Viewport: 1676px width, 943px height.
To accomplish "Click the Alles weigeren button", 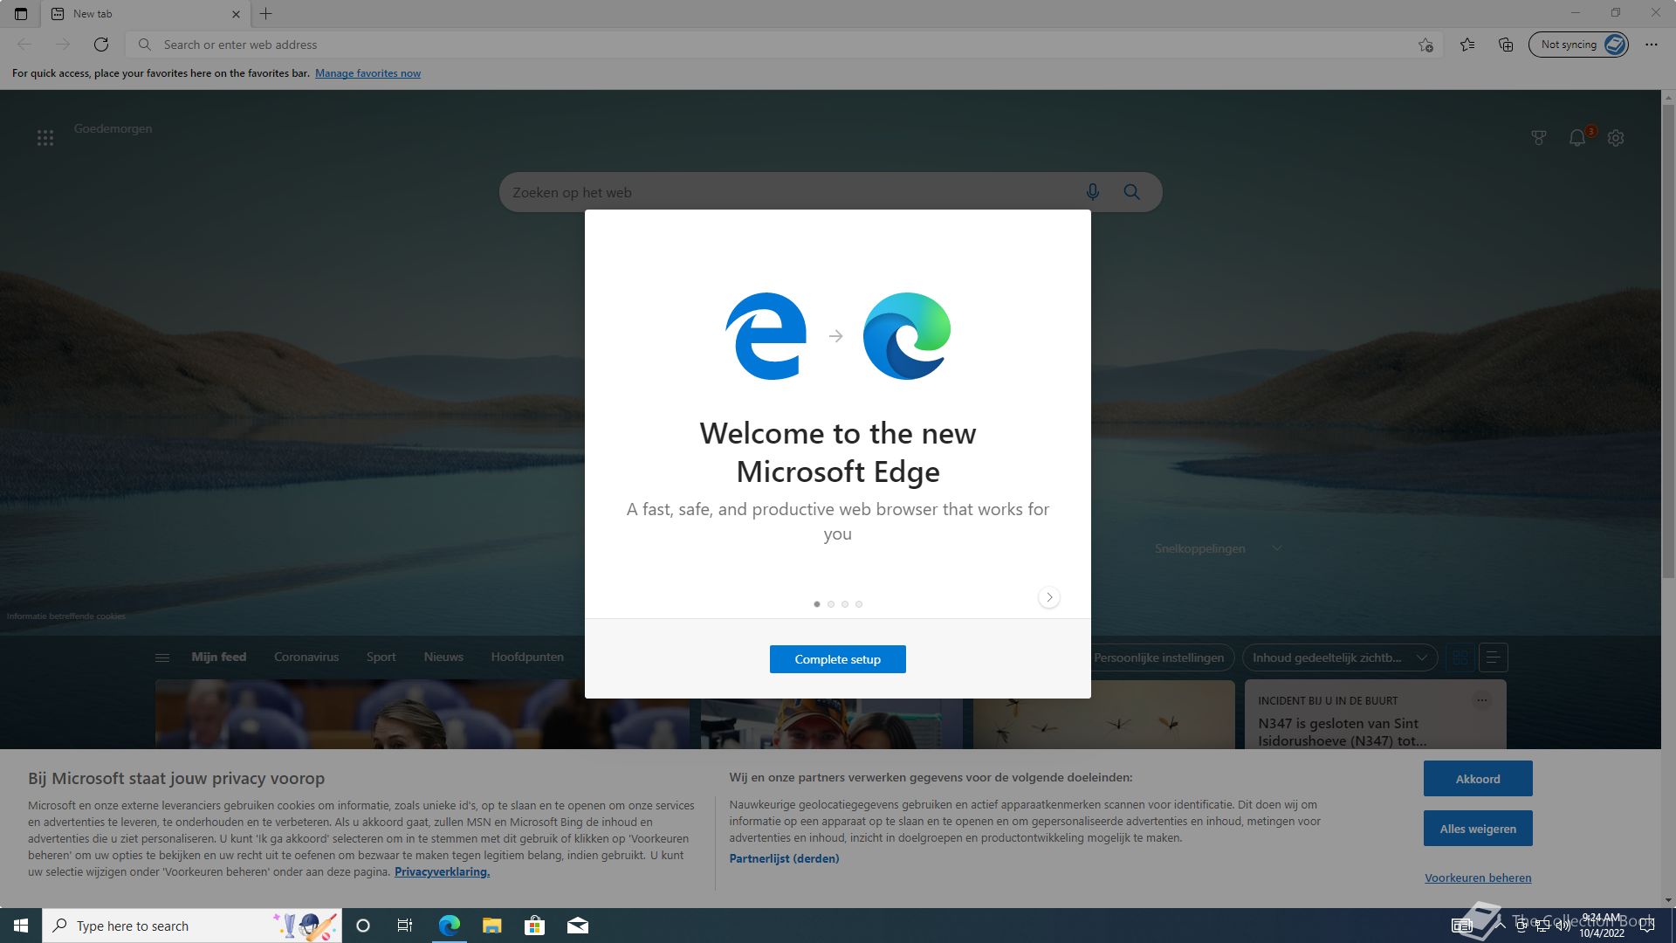I will coord(1478,829).
